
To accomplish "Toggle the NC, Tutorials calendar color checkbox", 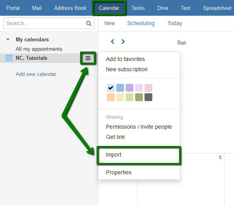I will [9, 58].
